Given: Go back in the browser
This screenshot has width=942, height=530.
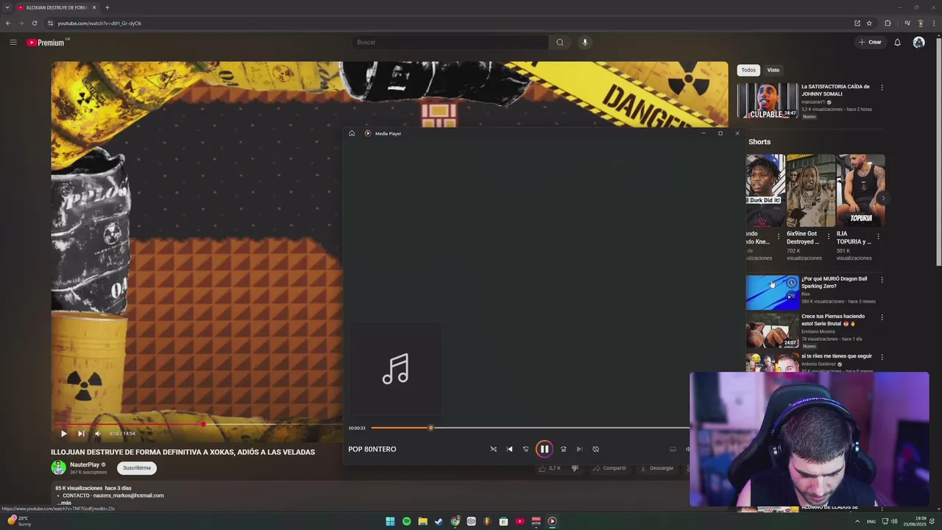Looking at the screenshot, I should coord(8,23).
